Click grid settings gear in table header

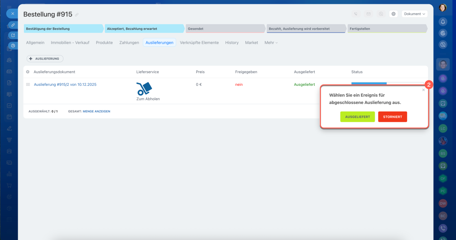tap(28, 72)
